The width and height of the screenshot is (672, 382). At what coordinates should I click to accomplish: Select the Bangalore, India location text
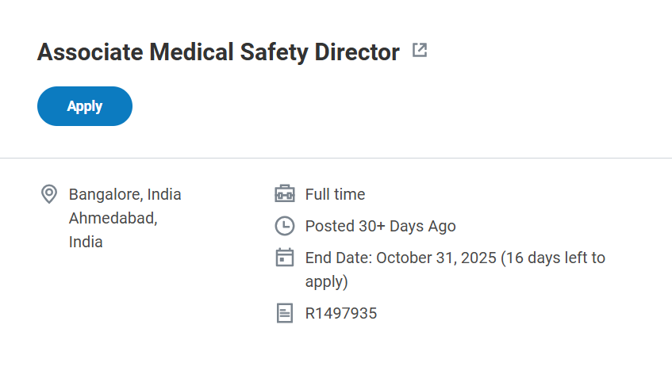125,194
